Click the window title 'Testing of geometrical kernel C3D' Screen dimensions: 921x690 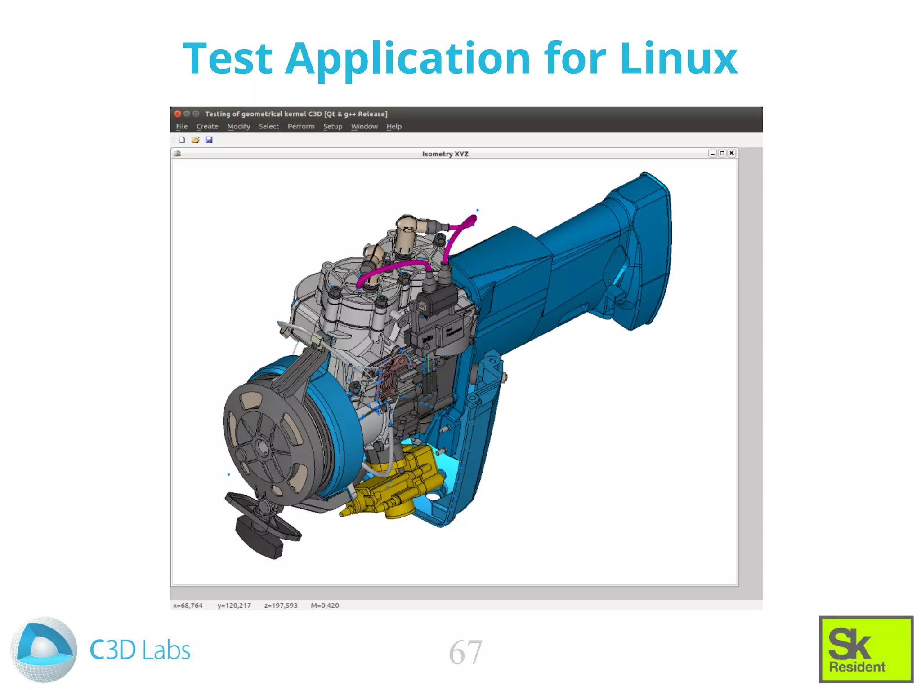click(264, 114)
